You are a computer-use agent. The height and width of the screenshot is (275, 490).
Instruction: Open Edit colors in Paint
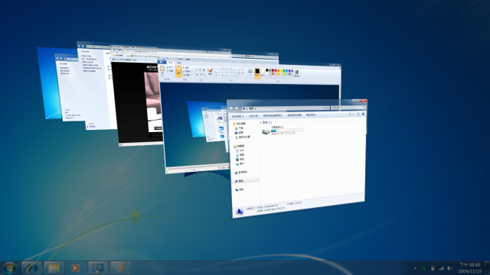pos(296,73)
